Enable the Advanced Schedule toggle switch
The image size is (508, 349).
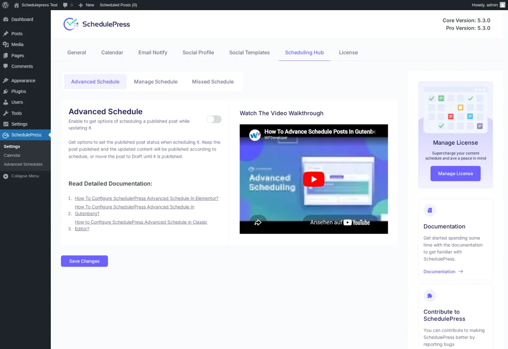coord(214,119)
